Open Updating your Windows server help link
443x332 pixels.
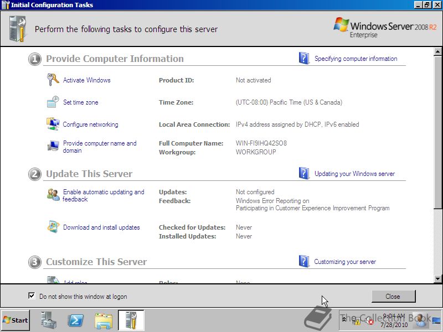[354, 174]
